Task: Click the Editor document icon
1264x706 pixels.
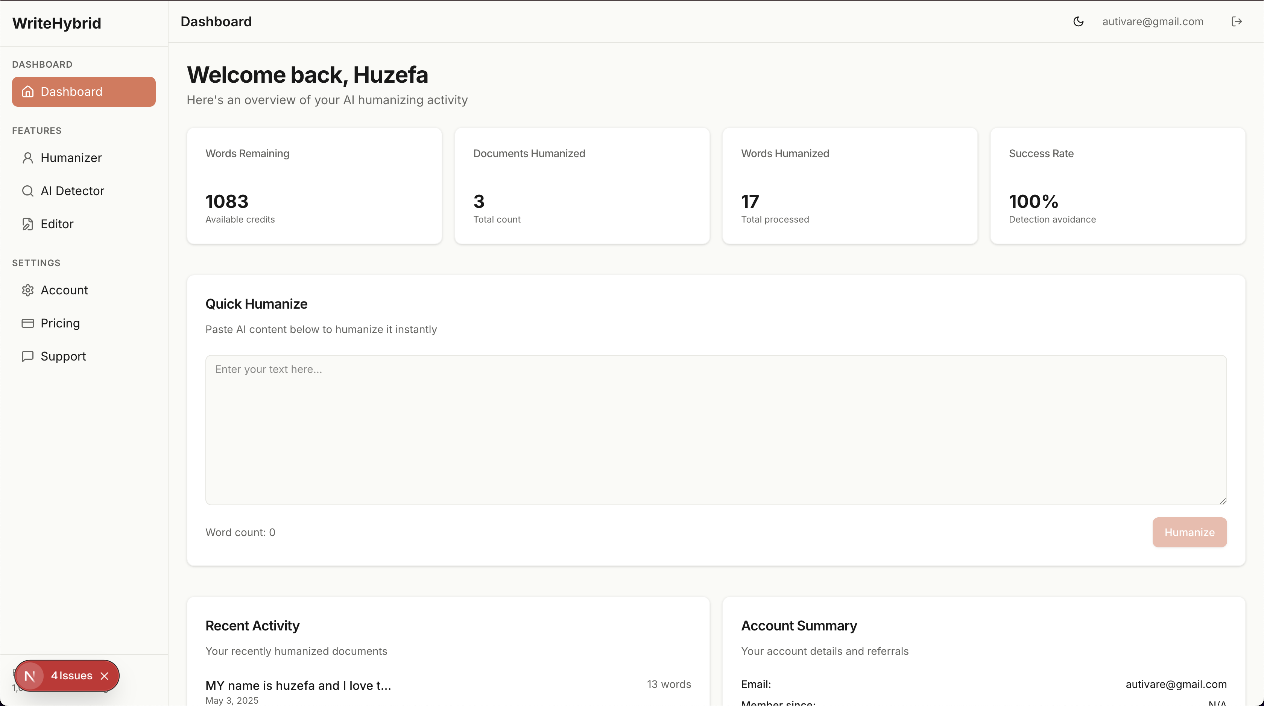Action: [28, 224]
